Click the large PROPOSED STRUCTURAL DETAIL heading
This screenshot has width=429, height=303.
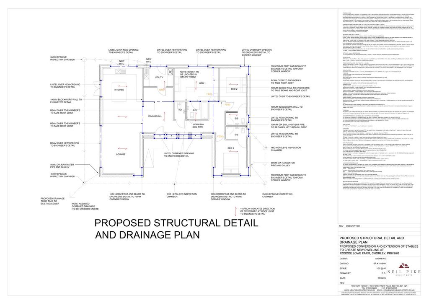pyautogui.click(x=176, y=229)
